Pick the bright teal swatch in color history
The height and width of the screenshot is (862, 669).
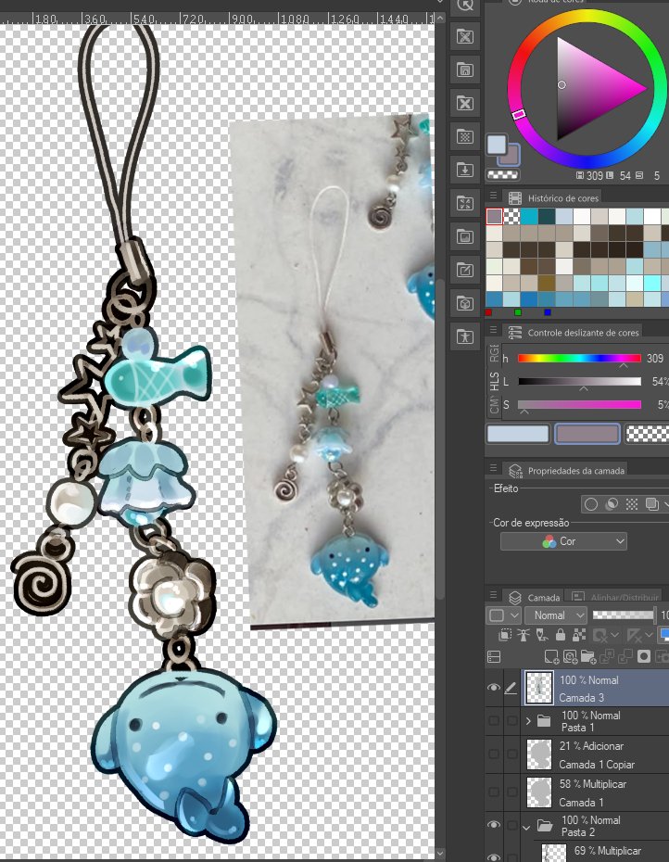[x=529, y=216]
